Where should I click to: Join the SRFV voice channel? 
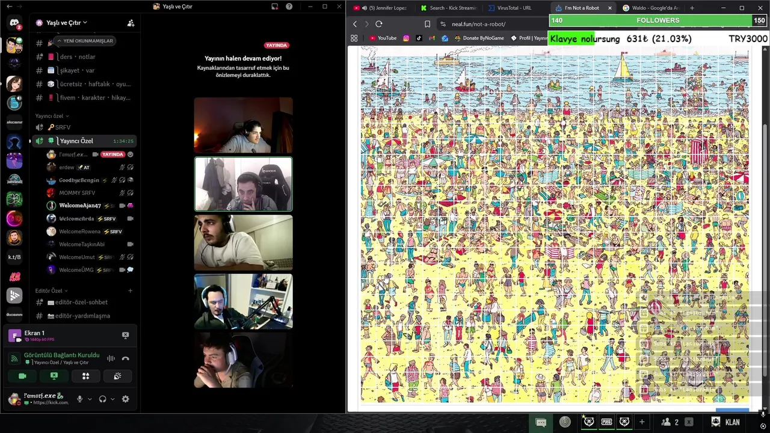point(84,127)
